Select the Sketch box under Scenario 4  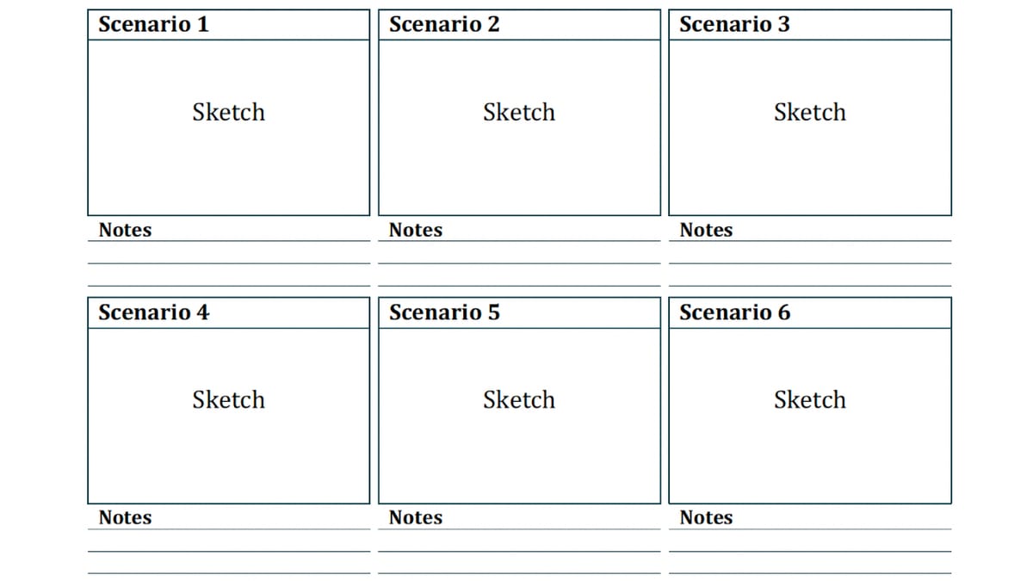(x=229, y=416)
